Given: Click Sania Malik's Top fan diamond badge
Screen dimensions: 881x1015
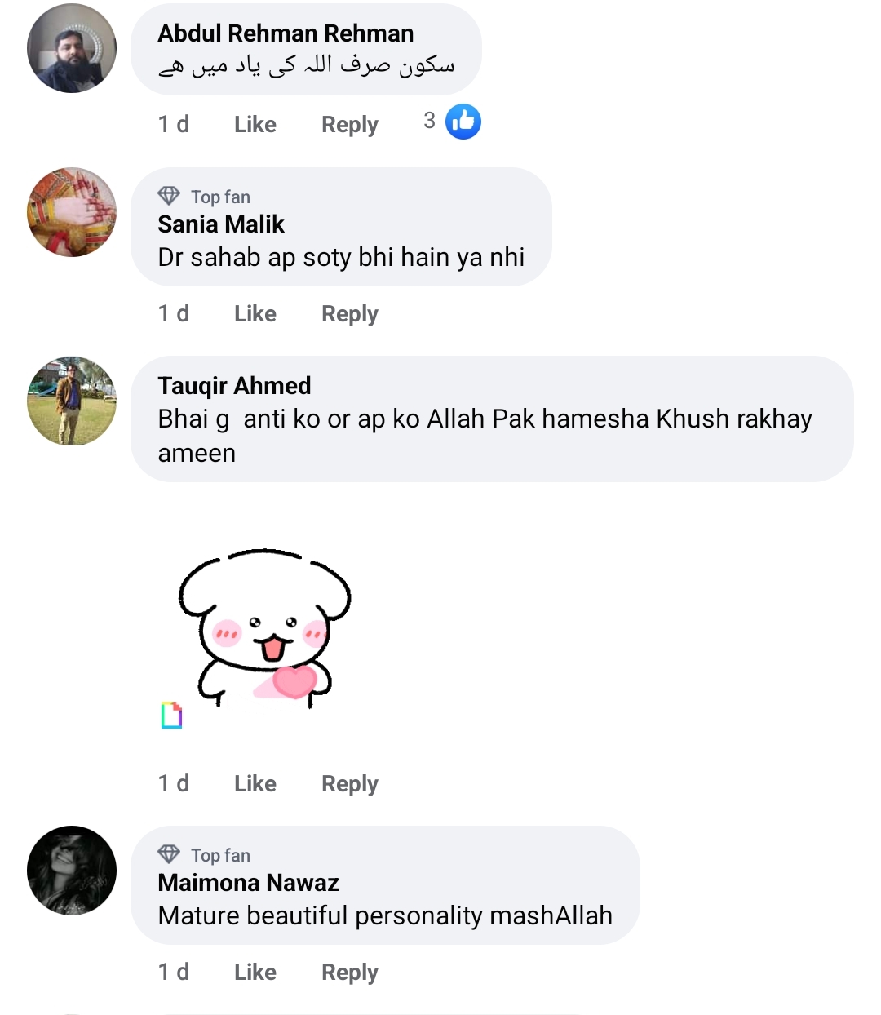Looking at the screenshot, I should (x=169, y=196).
